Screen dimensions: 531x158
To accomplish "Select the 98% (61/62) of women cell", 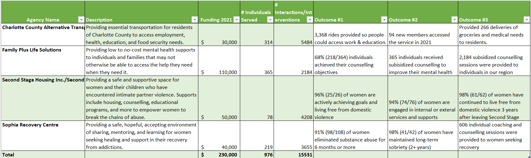I will pos(494,98).
